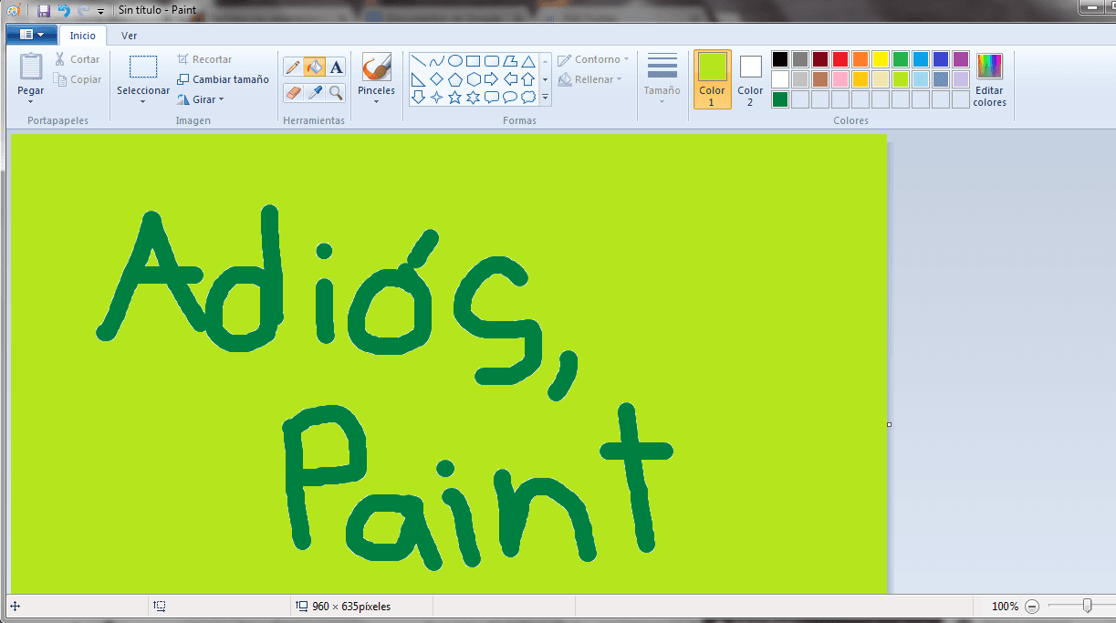Activate the Magnifier tool
Image resolution: width=1116 pixels, height=623 pixels.
pos(334,95)
